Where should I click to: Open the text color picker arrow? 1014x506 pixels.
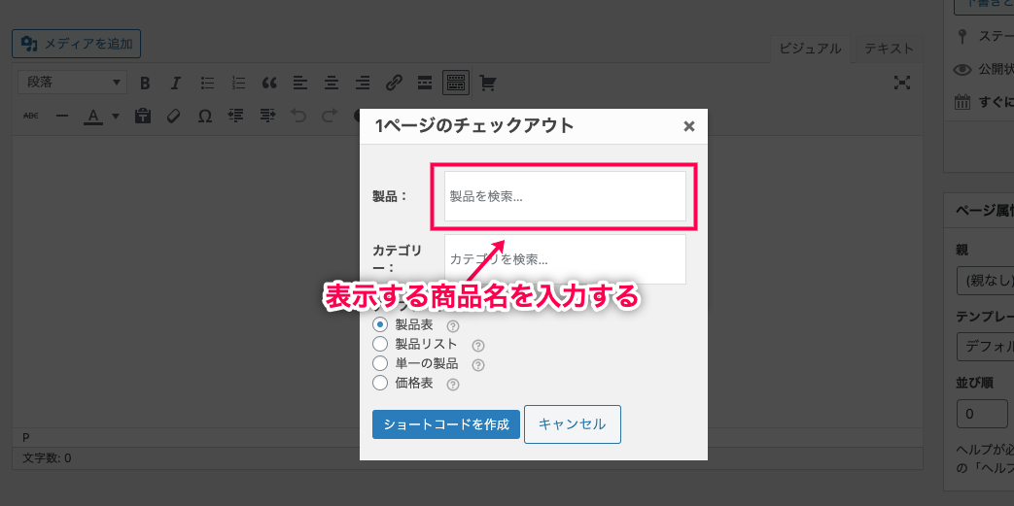tap(116, 117)
